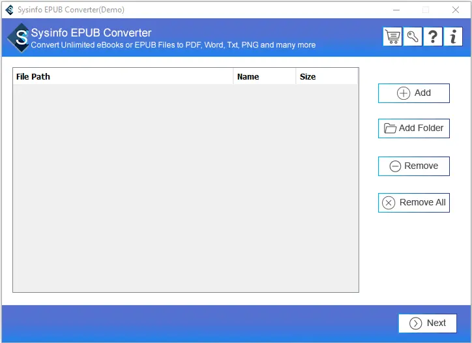Show About info with the 'i' icon
This screenshot has width=472, height=343.
[x=453, y=37]
